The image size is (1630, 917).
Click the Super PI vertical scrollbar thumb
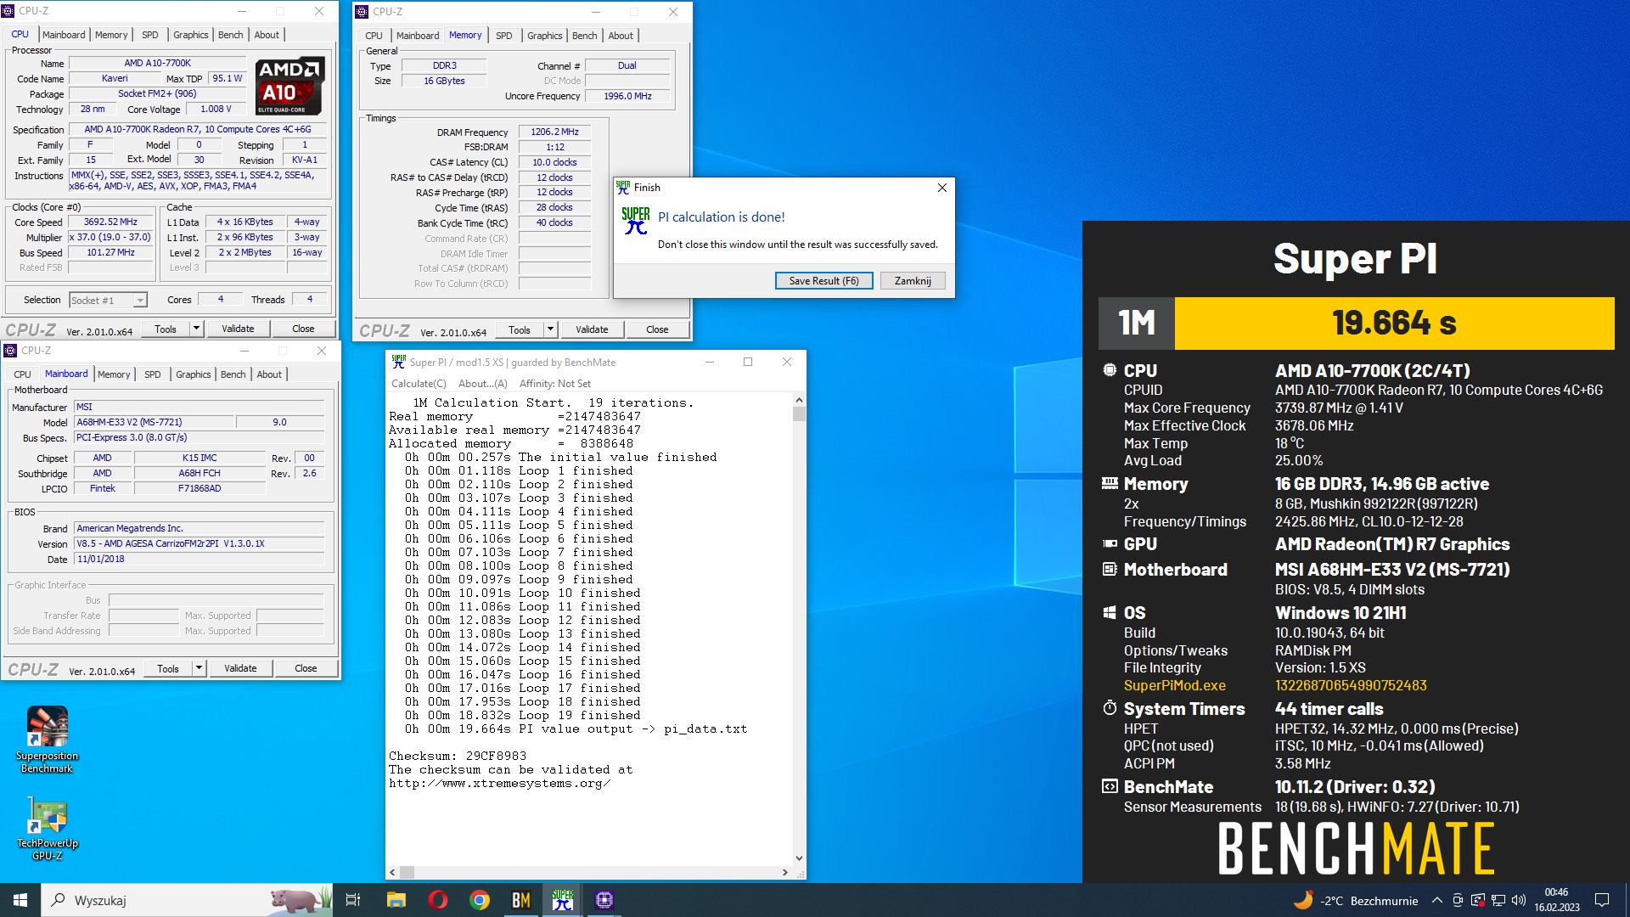[799, 413]
